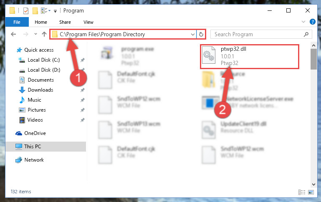This screenshot has width=321, height=202.
Task: Switch to details view in status bar
Action: coord(302,192)
